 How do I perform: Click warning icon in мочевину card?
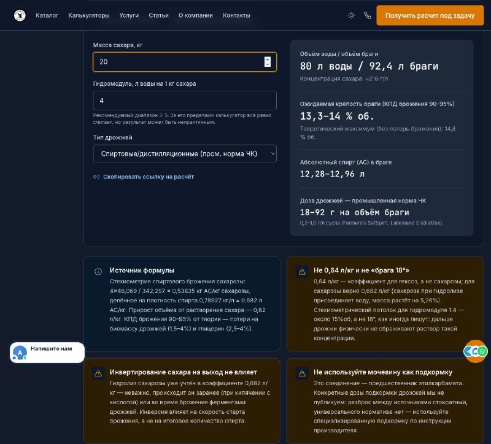pyautogui.click(x=302, y=373)
